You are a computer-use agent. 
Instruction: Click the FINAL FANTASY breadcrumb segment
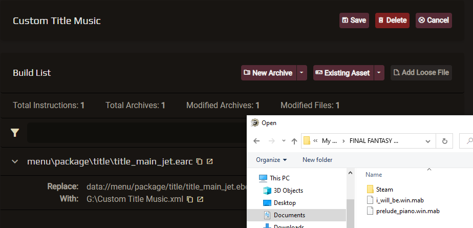(x=374, y=141)
